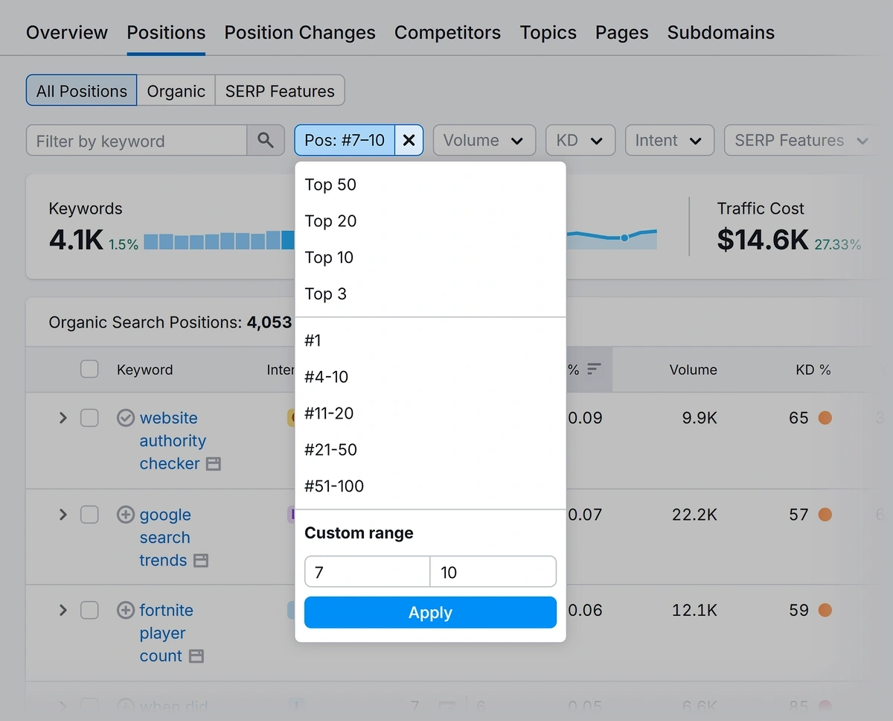This screenshot has width=893, height=721.
Task: Click the keyword search magnifier icon
Action: pyautogui.click(x=266, y=140)
